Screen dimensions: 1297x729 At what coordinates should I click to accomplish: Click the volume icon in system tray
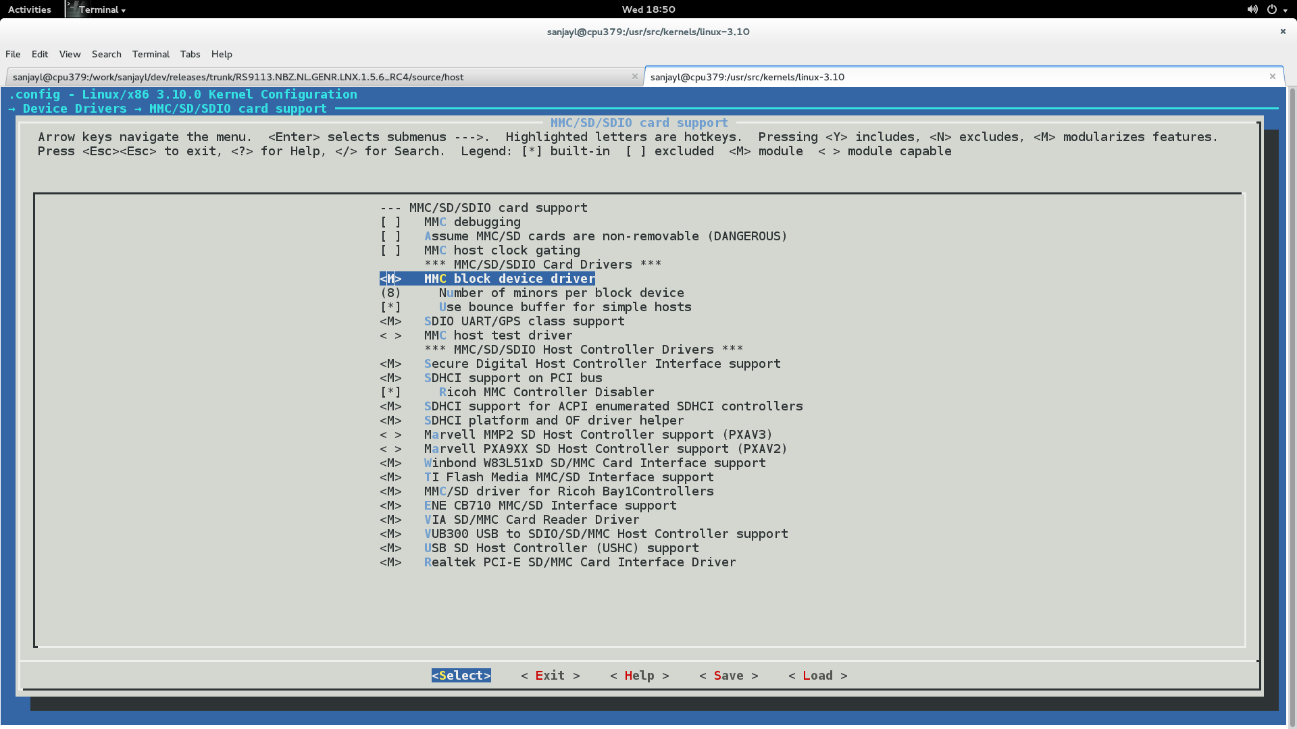click(x=1252, y=9)
